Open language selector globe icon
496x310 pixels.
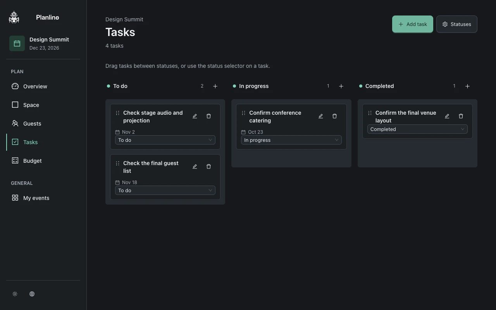click(32, 294)
